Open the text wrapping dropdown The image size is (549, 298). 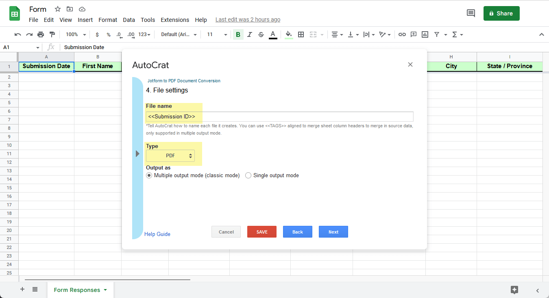pyautogui.click(x=369, y=34)
